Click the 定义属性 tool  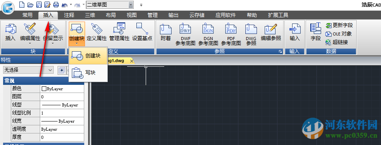pos(97,32)
